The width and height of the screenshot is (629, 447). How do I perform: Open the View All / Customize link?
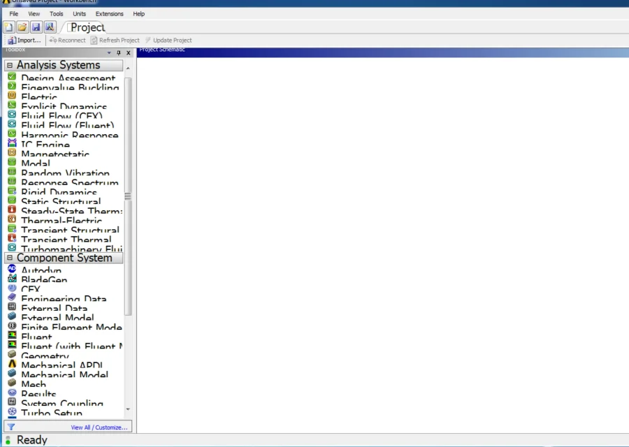[x=99, y=427]
